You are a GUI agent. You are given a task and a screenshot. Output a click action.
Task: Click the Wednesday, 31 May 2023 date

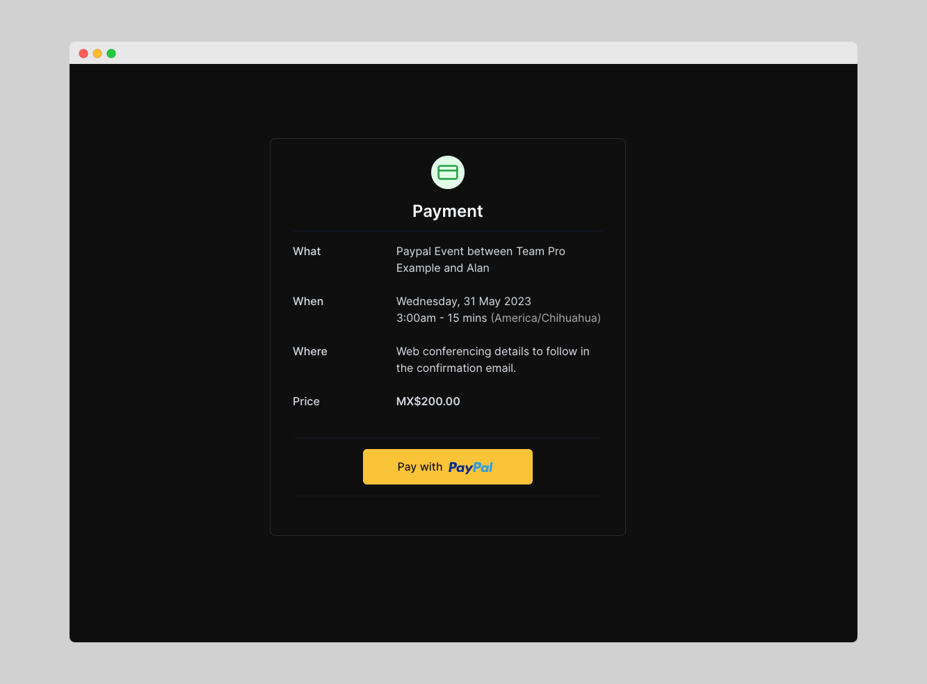tap(463, 301)
